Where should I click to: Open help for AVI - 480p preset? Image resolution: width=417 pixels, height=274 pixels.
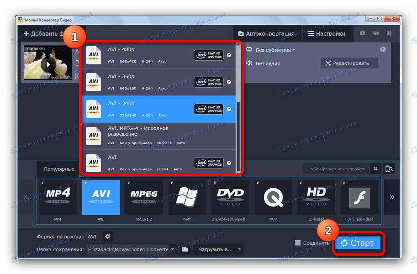229,55
